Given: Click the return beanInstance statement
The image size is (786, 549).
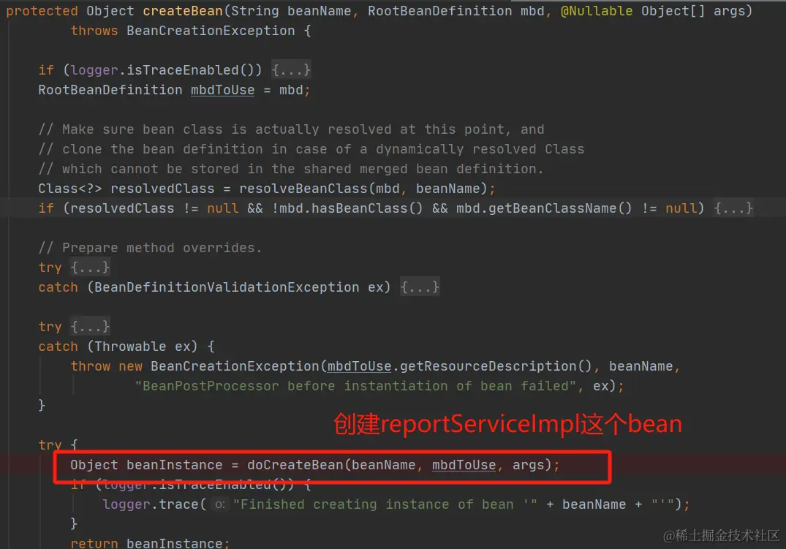Looking at the screenshot, I should [150, 543].
